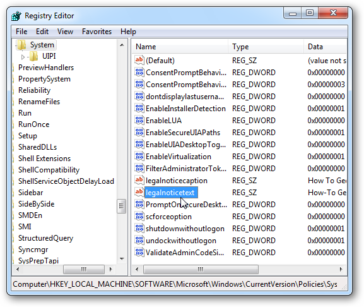The width and height of the screenshot is (364, 307).
Task: Select the System key in the tree
Action: 42,45
